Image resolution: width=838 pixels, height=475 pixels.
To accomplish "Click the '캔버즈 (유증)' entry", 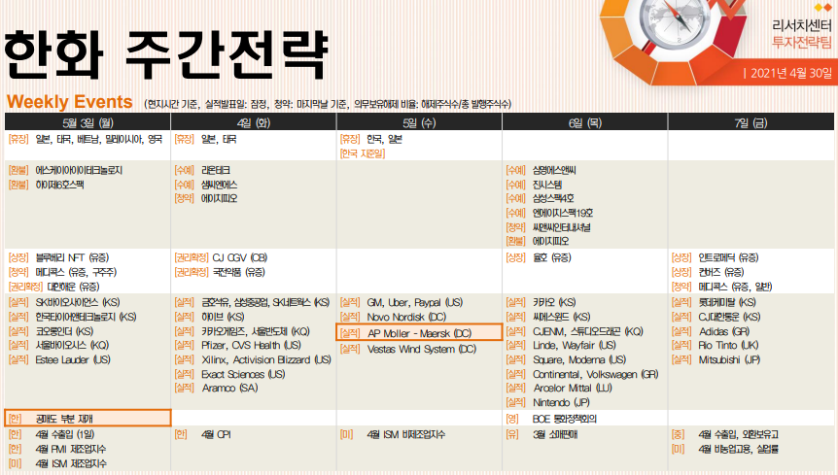I will click(721, 272).
